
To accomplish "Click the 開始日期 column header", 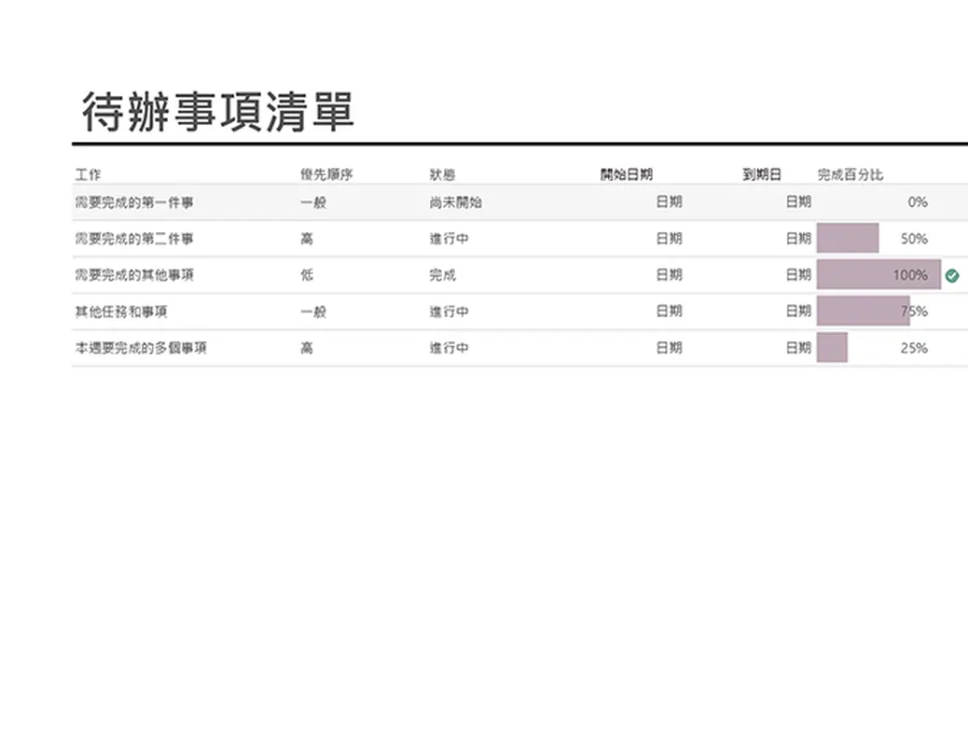I will point(625,173).
